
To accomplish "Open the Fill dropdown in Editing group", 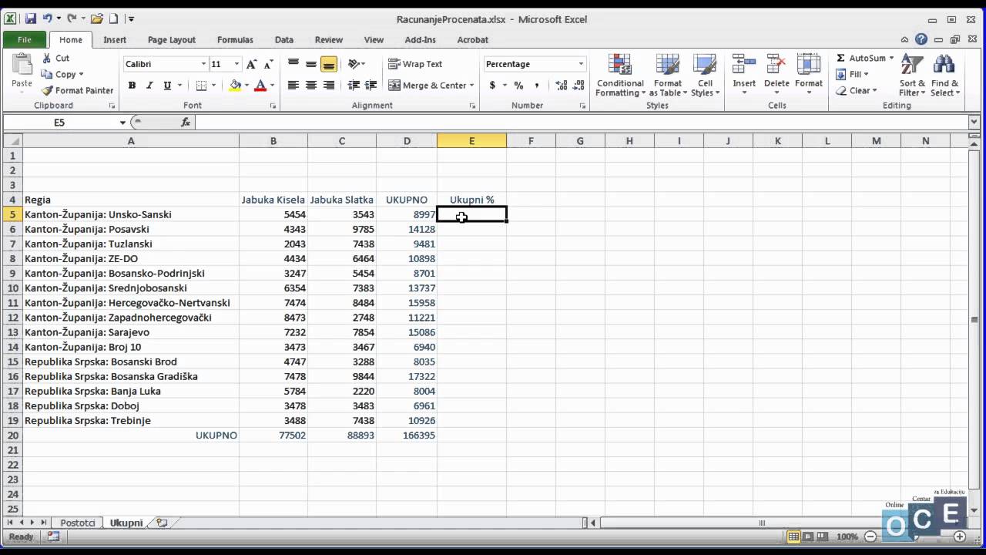I will pyautogui.click(x=853, y=74).
